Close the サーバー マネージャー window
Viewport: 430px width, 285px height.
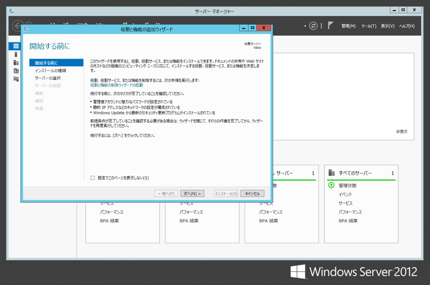coord(414,10)
